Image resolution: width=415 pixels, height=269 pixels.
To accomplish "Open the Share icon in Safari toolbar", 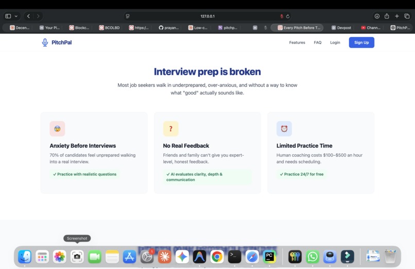I will coord(387,16).
